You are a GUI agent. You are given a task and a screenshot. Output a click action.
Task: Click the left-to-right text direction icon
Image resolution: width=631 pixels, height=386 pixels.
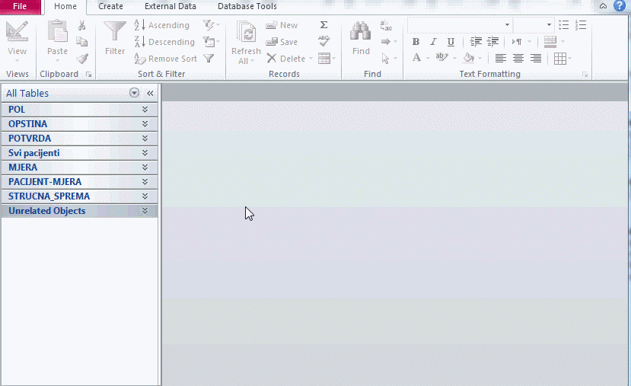(517, 41)
